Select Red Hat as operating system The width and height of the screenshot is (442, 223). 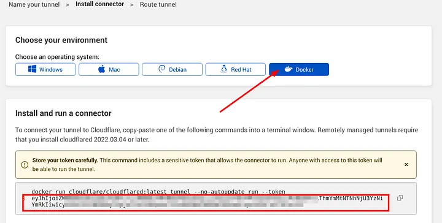(x=236, y=69)
